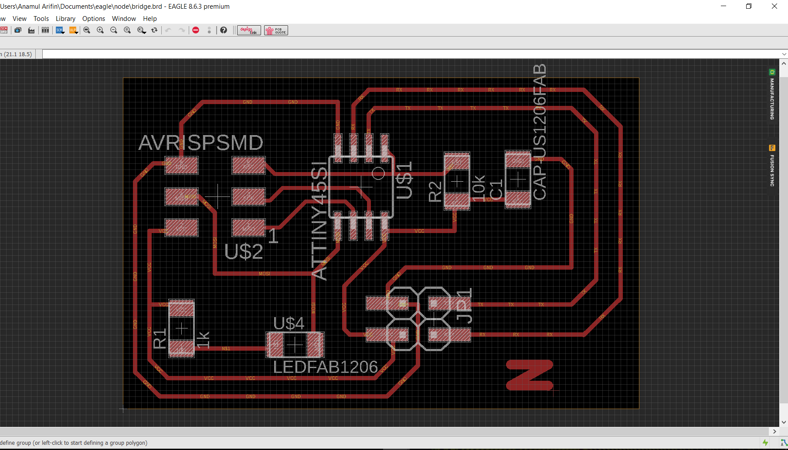788x450 pixels.
Task: Open the DesignLink button
Action: click(249, 30)
